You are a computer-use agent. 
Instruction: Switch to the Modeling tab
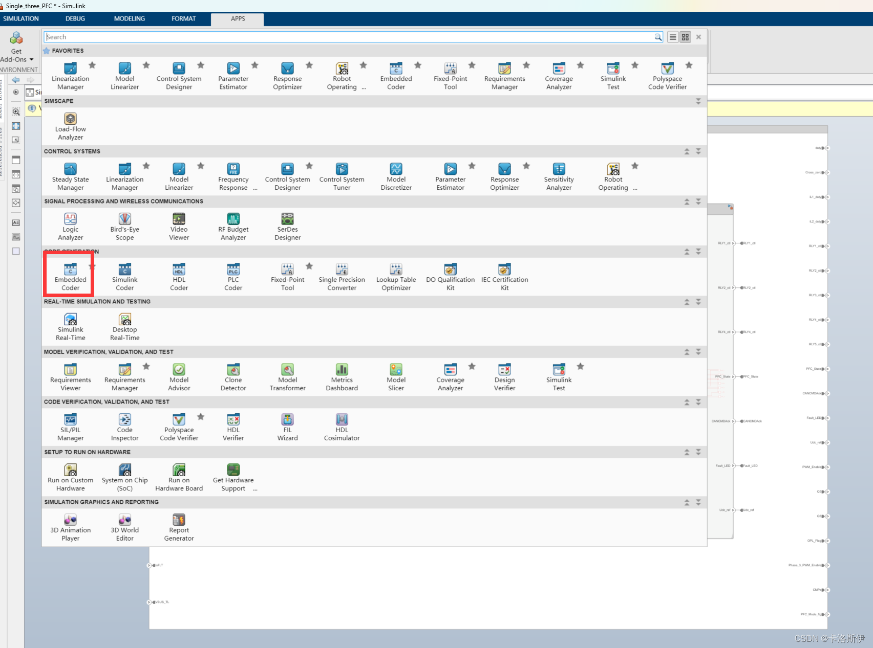point(130,18)
